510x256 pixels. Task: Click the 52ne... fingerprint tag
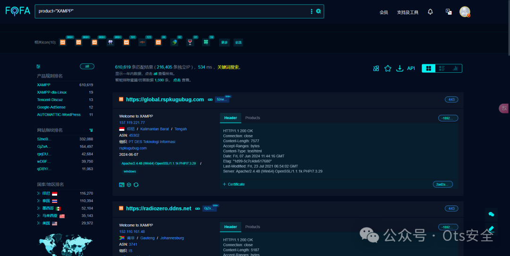pyautogui.click(x=222, y=100)
